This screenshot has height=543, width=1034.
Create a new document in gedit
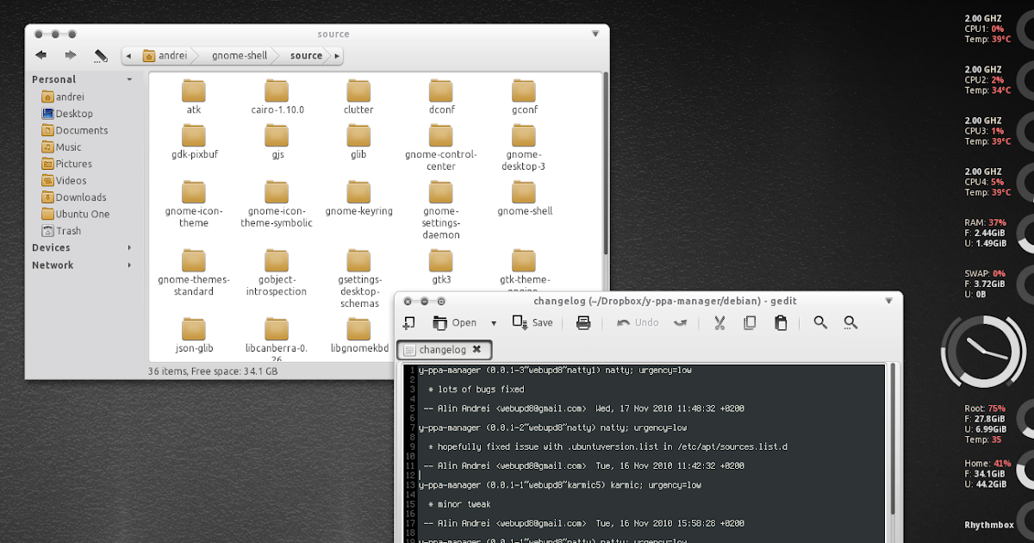408,322
